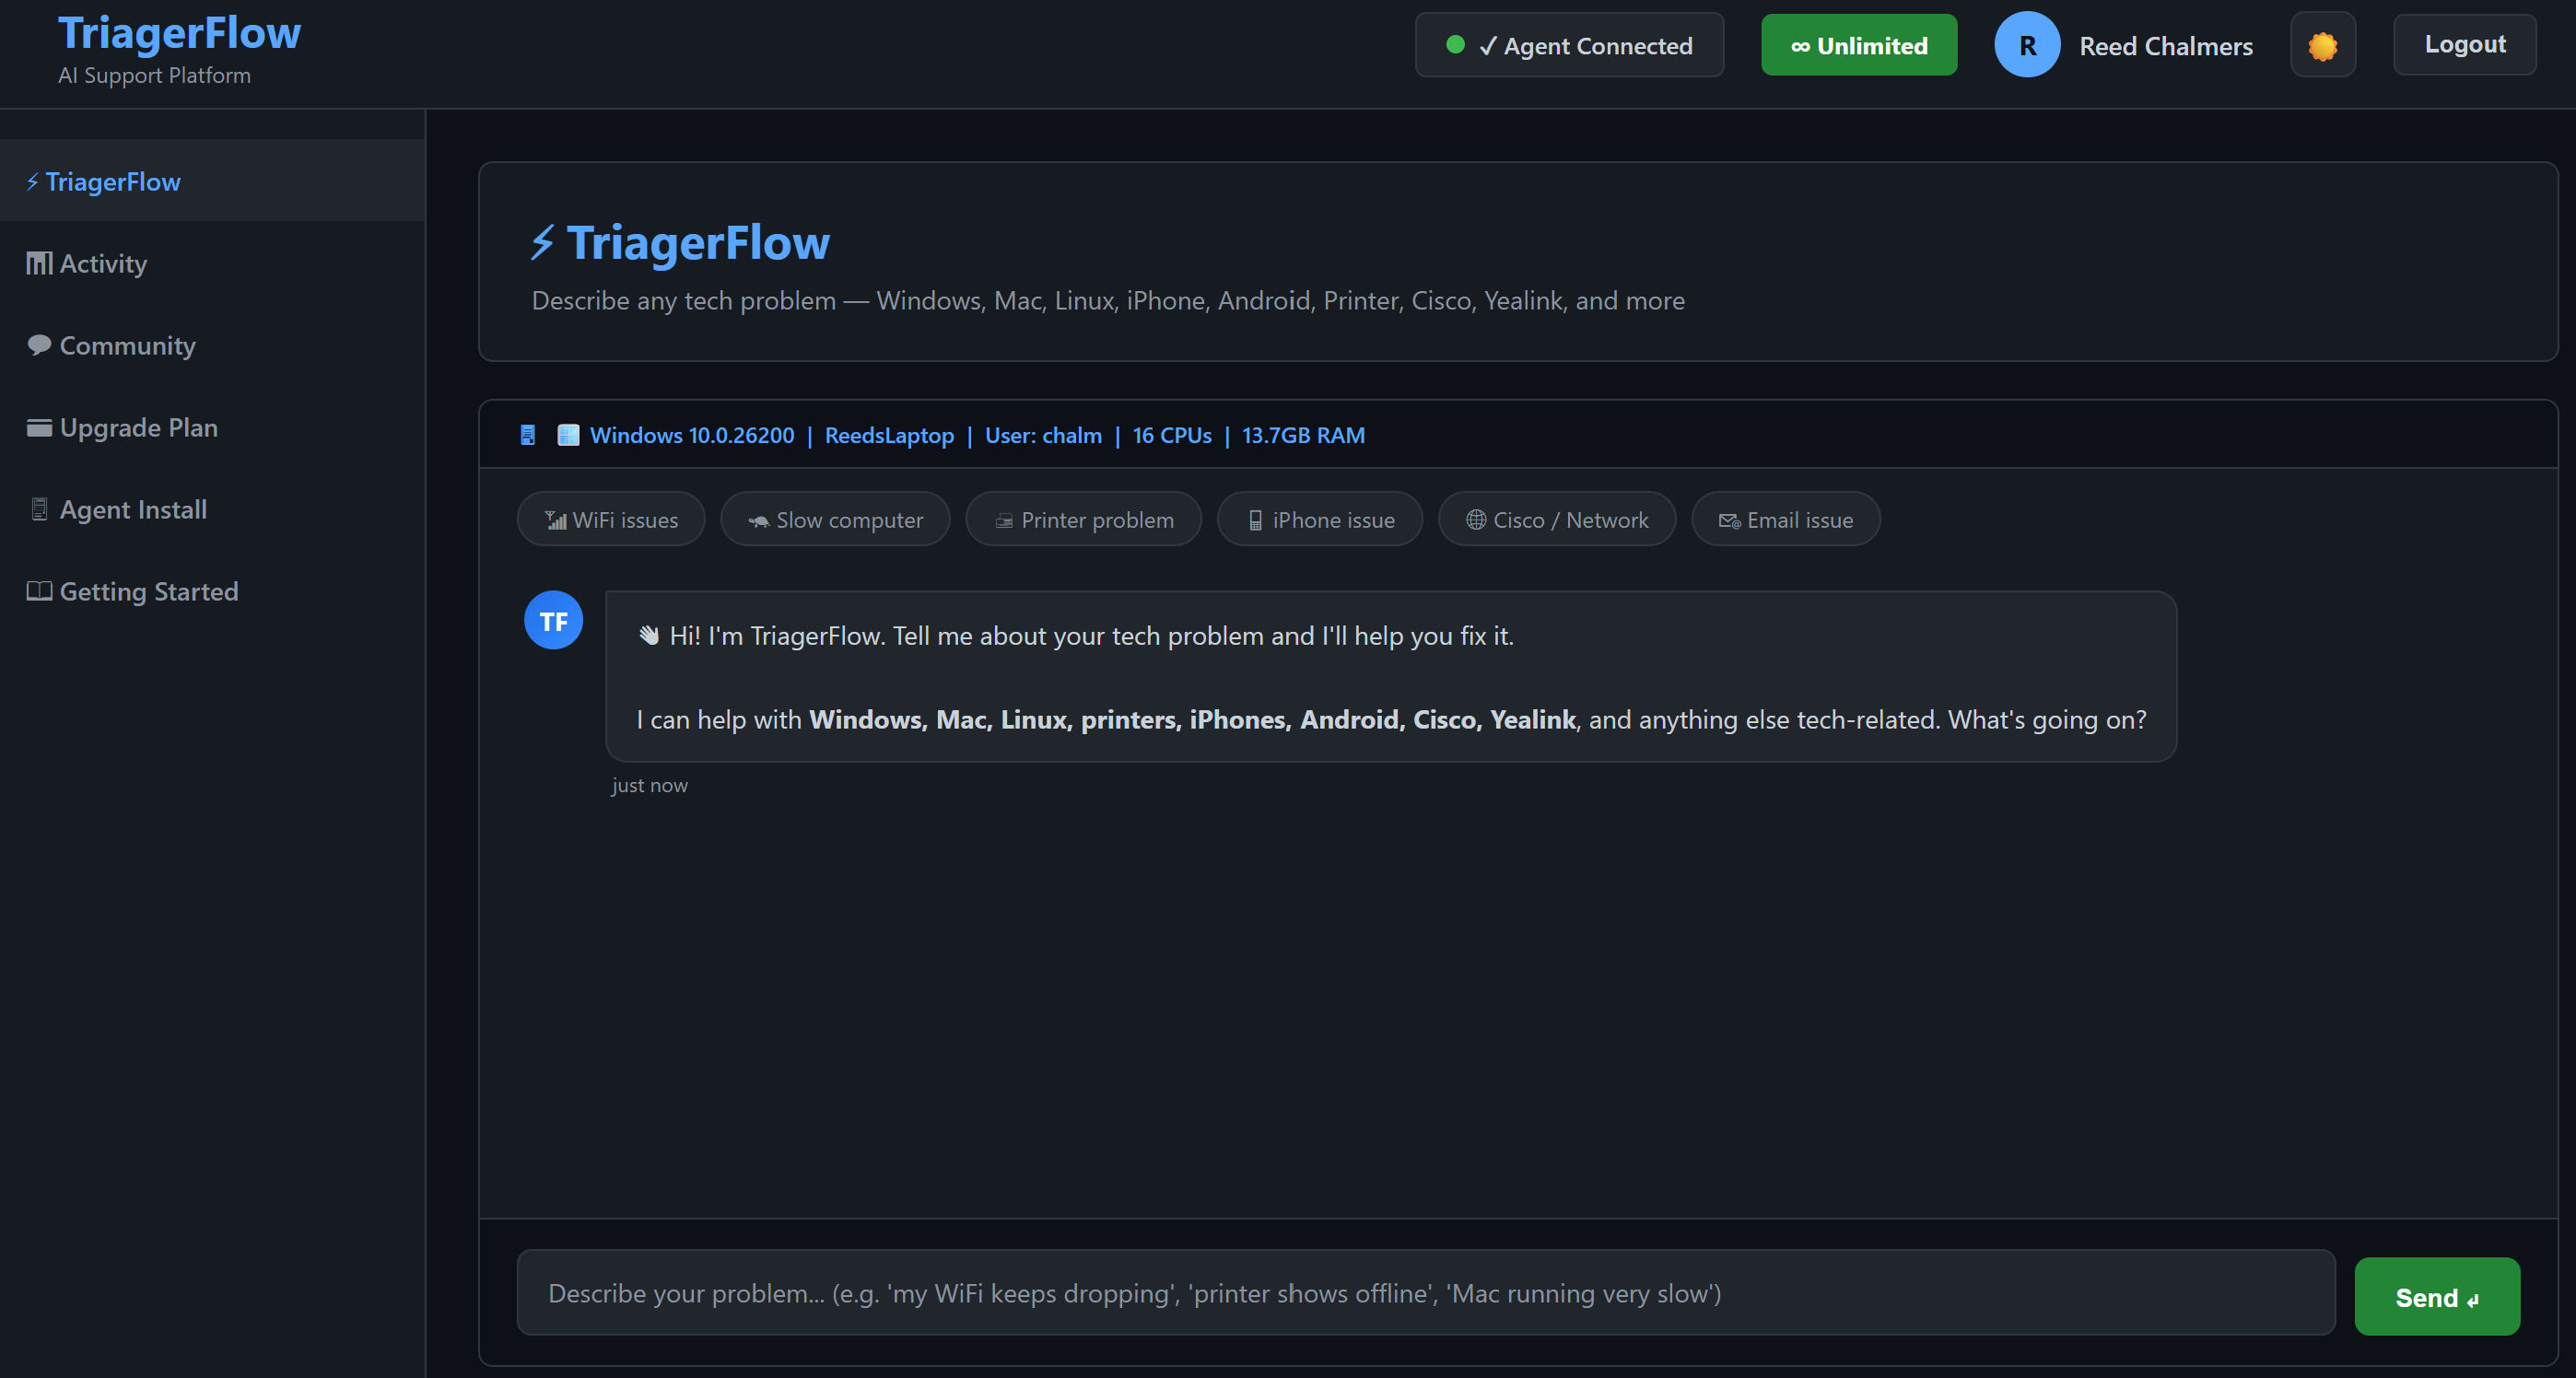Choose the Cisco / Network quick prompt
The height and width of the screenshot is (1378, 2576).
click(x=1556, y=519)
